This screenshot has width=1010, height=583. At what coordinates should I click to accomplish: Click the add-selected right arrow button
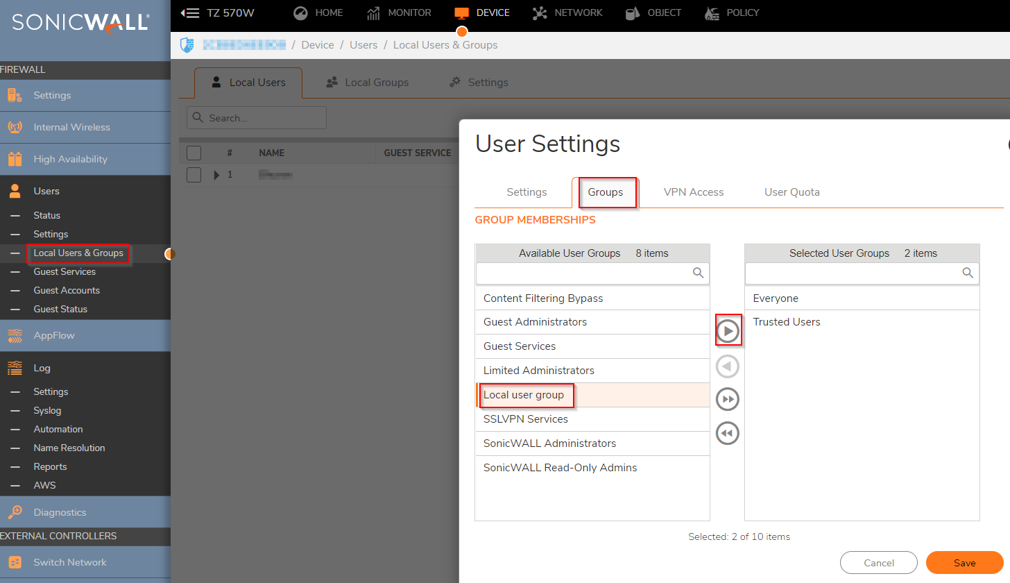728,332
